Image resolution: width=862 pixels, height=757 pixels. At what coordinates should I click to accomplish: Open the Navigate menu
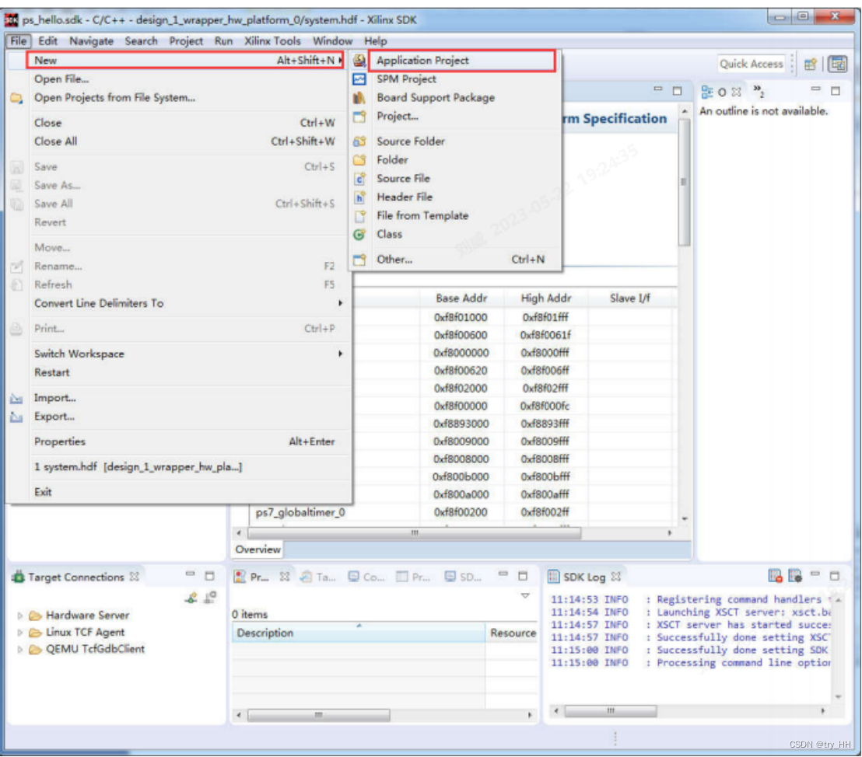pos(91,41)
